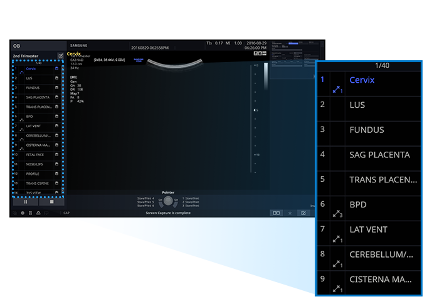Click the CAP indicator in the status bar

point(66,213)
